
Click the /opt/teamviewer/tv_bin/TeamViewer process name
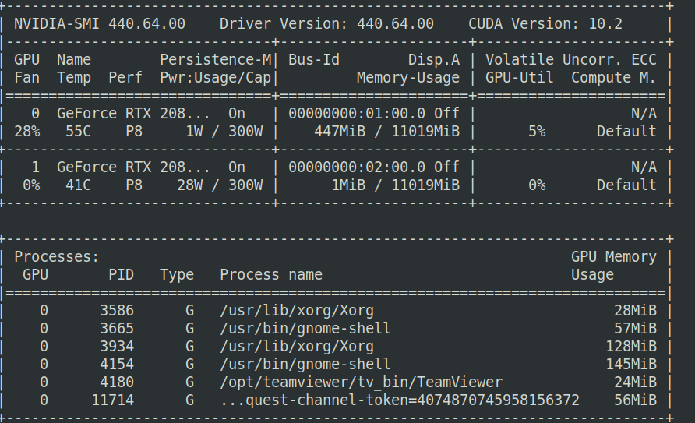click(x=362, y=382)
